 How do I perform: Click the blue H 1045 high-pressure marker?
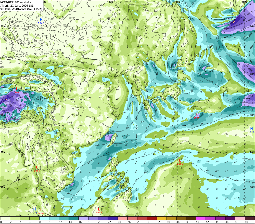[41, 21]
